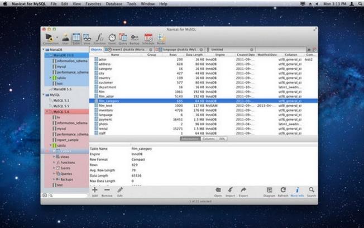The image size is (364, 228).
Task: Click the Open table icon
Action: (x=218, y=190)
